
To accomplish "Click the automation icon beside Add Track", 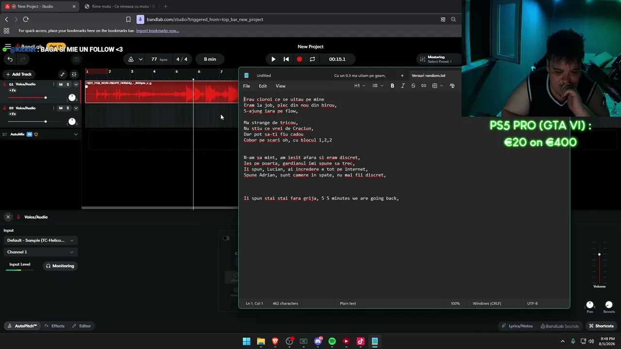I will coord(62,74).
